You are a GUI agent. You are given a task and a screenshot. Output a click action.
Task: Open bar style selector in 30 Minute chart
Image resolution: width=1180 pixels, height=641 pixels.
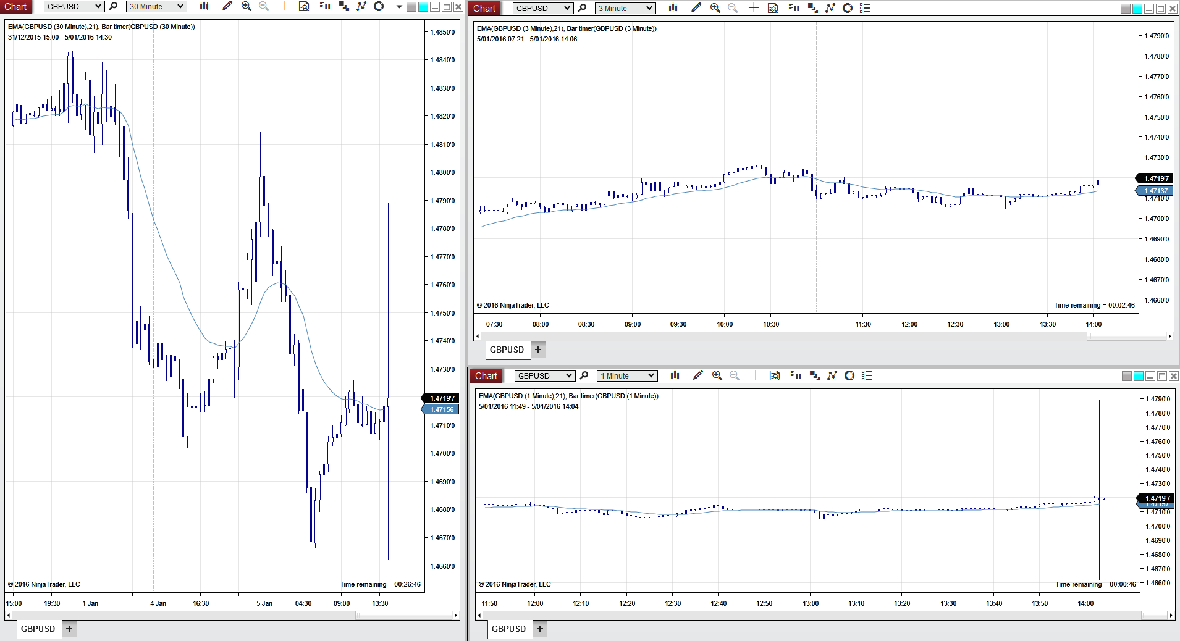pos(204,6)
